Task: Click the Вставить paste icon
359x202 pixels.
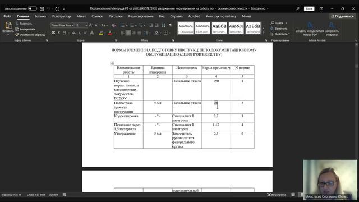Action: (8, 25)
